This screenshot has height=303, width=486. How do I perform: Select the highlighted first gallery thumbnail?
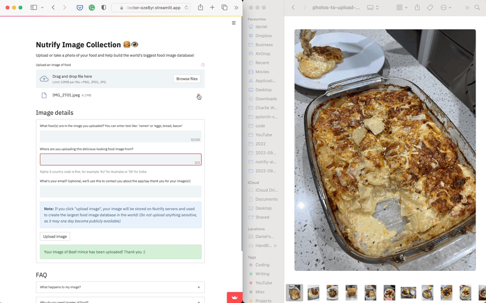pos(294,292)
